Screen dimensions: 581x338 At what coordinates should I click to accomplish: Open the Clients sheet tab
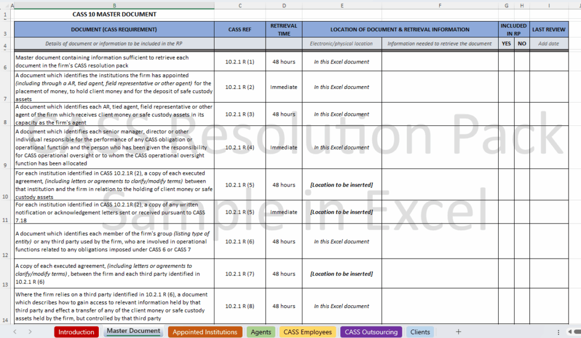[x=420, y=332]
